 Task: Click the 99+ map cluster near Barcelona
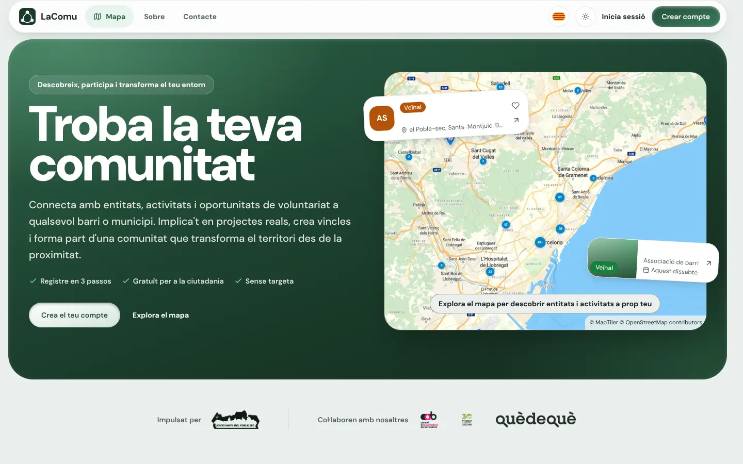pos(540,242)
